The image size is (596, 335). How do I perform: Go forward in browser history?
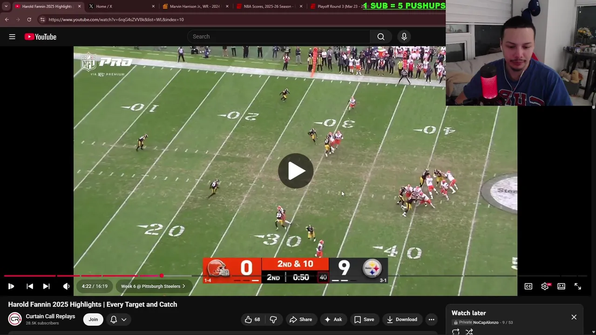pos(18,20)
